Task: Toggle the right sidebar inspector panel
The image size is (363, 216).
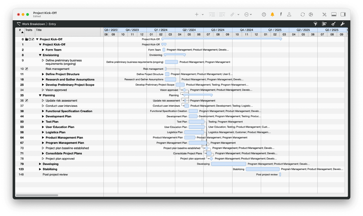Action: [343, 15]
